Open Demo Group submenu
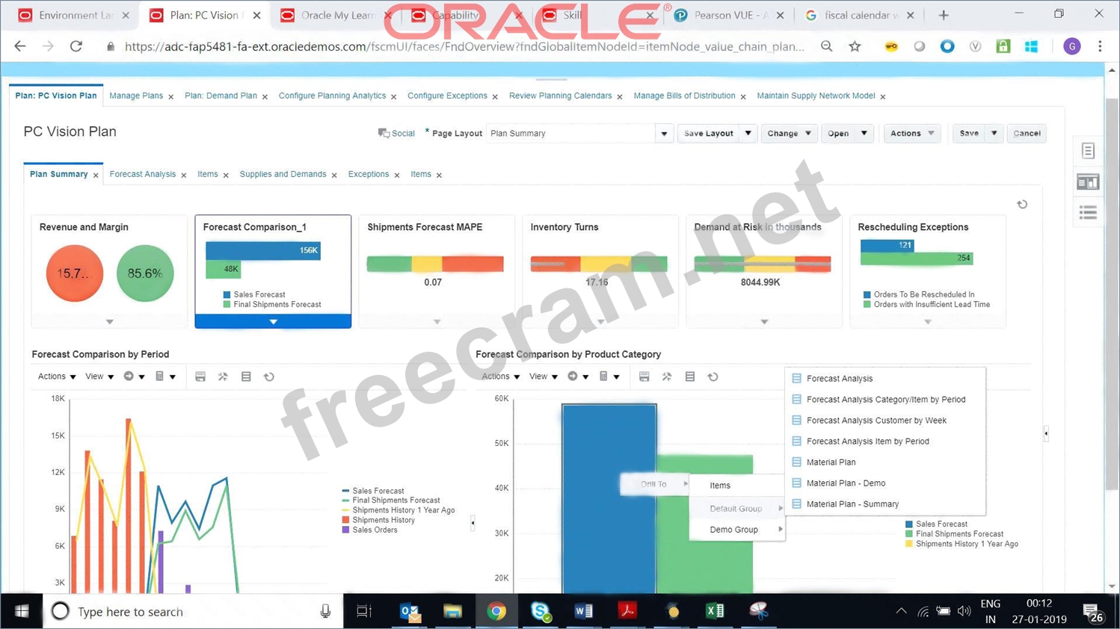The height and width of the screenshot is (629, 1120). click(x=736, y=530)
